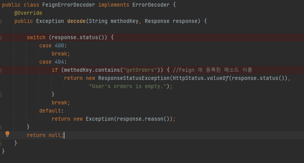Screen dimensions: 304x163
Task: Click the String methodKey parameter
Action: click(114, 21)
